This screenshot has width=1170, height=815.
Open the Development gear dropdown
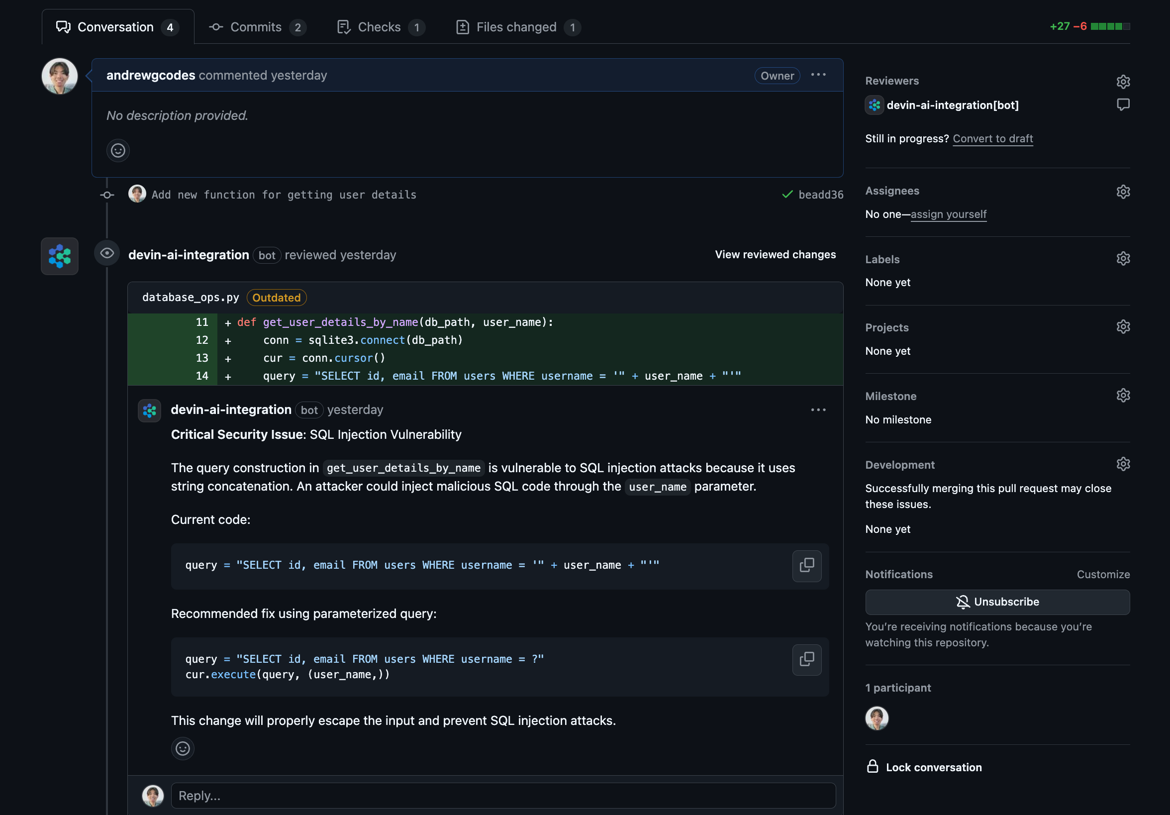(1123, 464)
